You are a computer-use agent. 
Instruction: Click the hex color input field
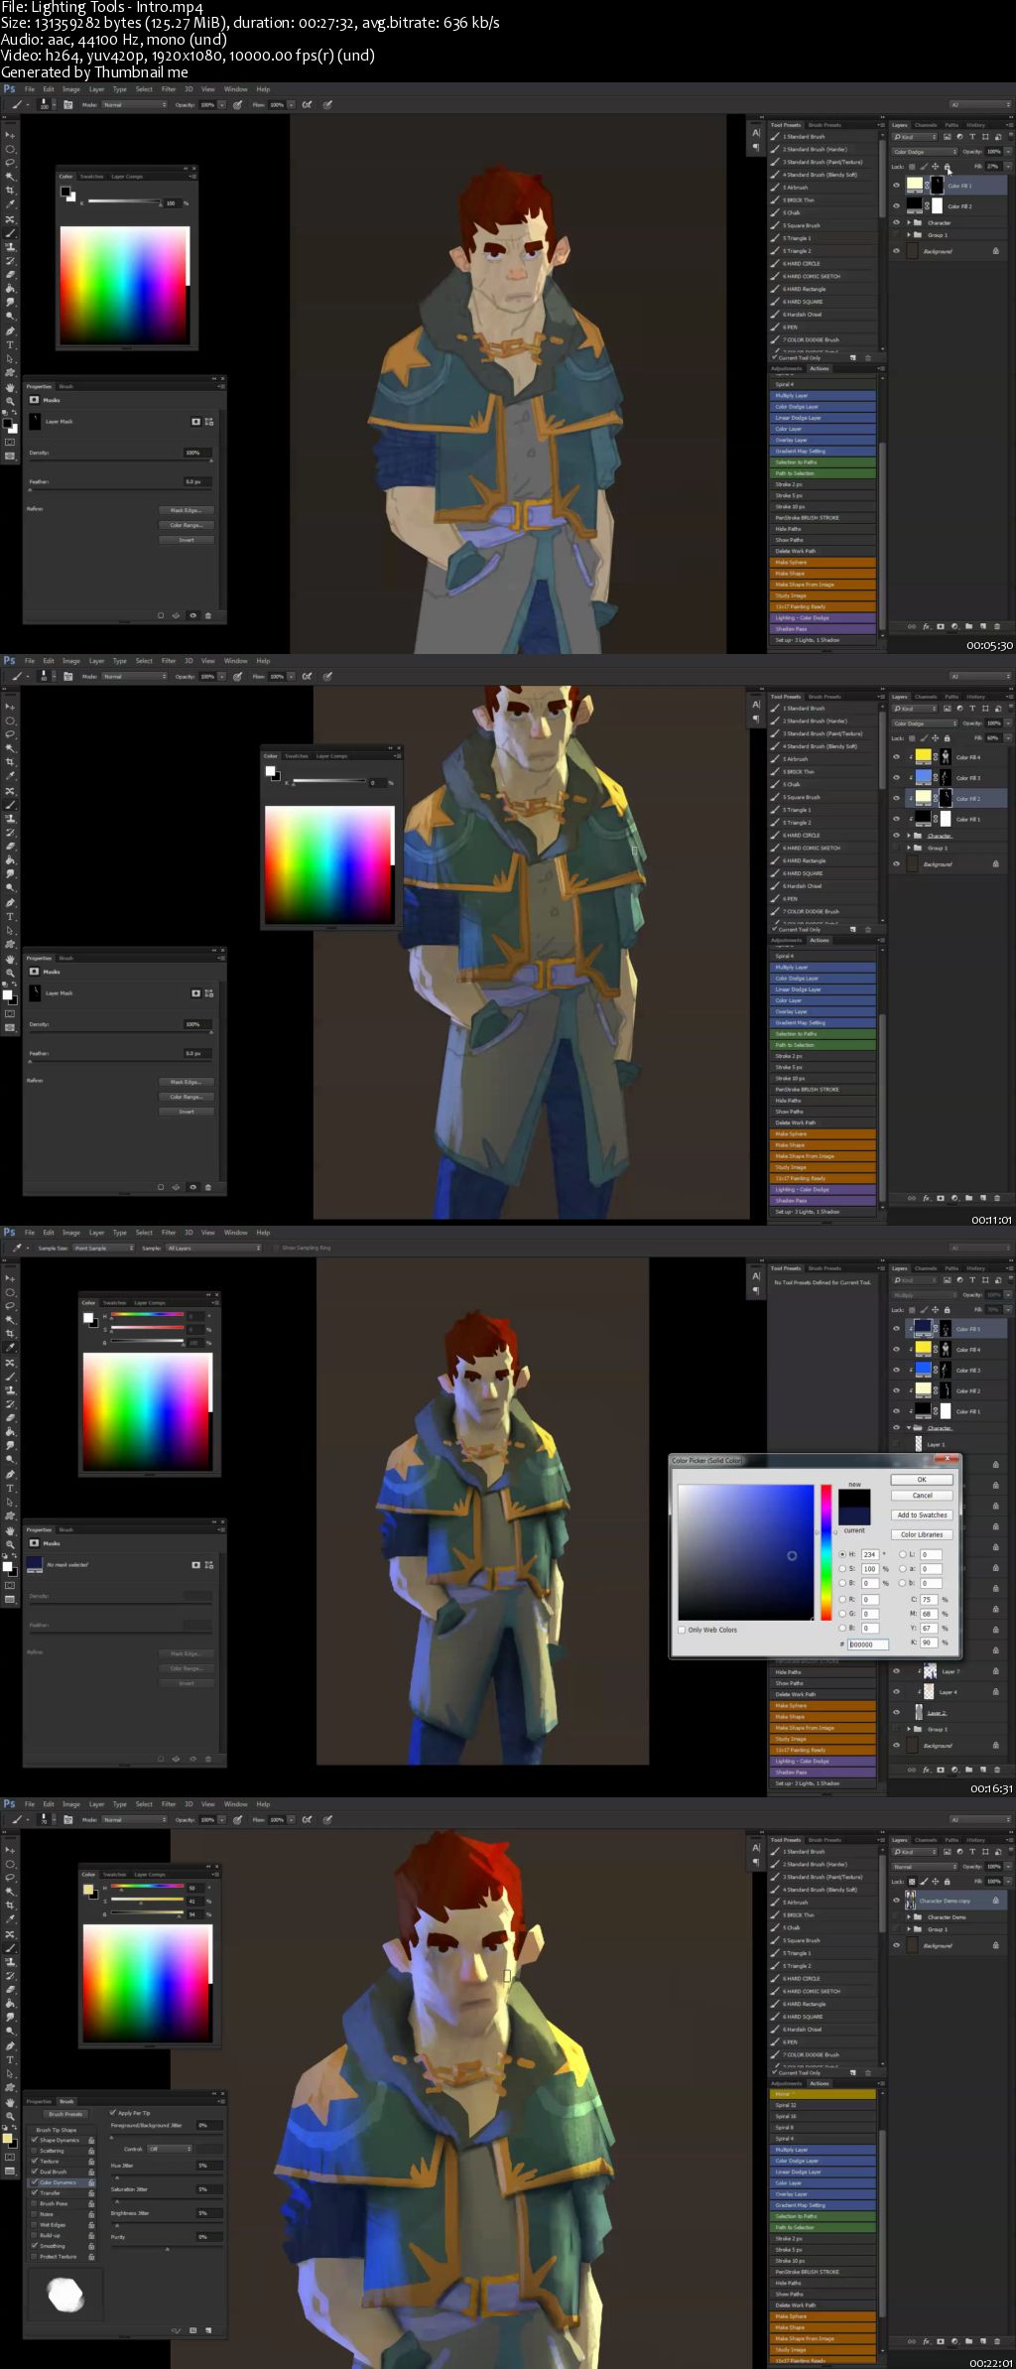coord(868,1645)
